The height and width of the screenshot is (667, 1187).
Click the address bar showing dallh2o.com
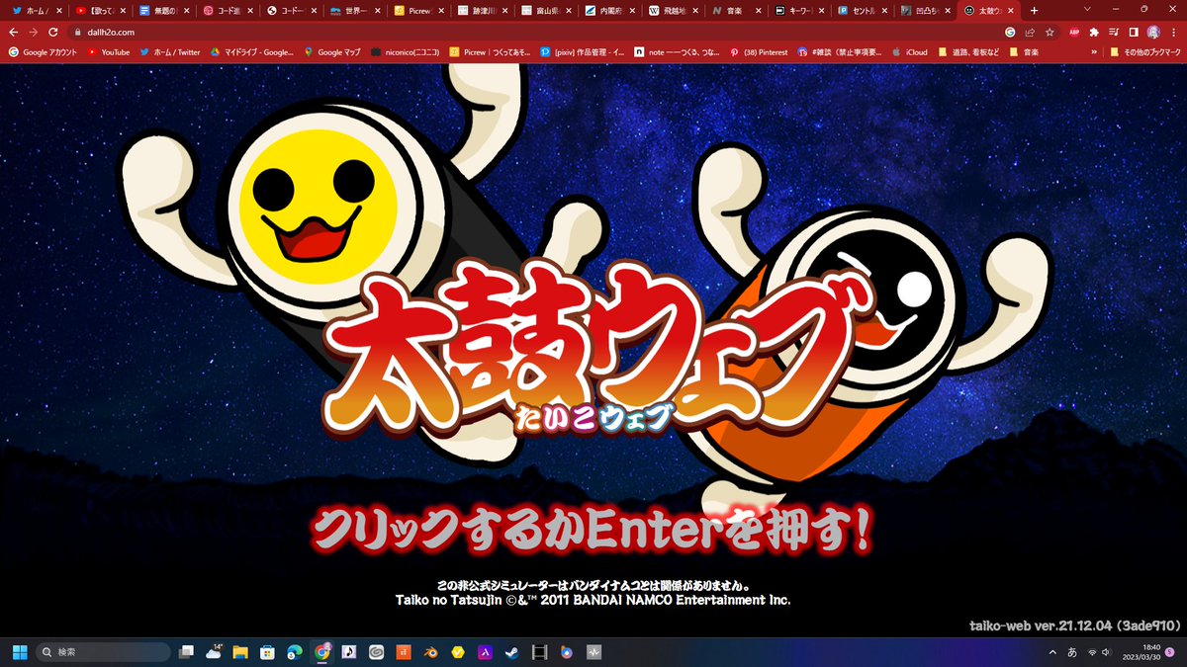pos(534,32)
